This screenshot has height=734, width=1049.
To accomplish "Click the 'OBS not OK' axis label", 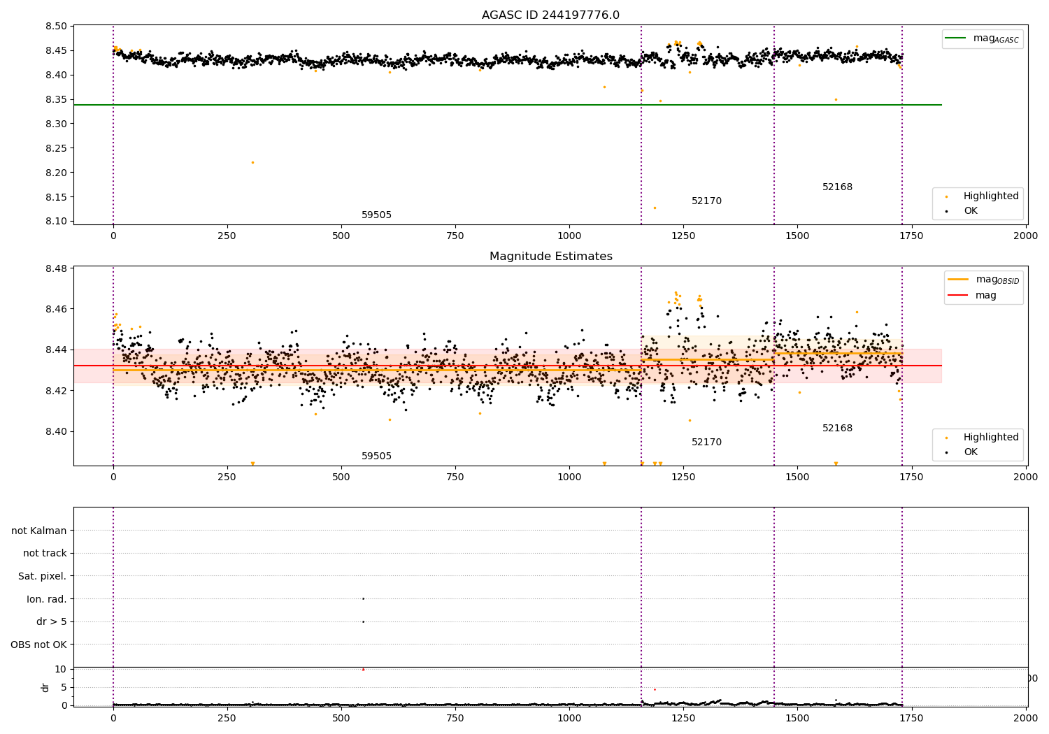I will tap(38, 645).
